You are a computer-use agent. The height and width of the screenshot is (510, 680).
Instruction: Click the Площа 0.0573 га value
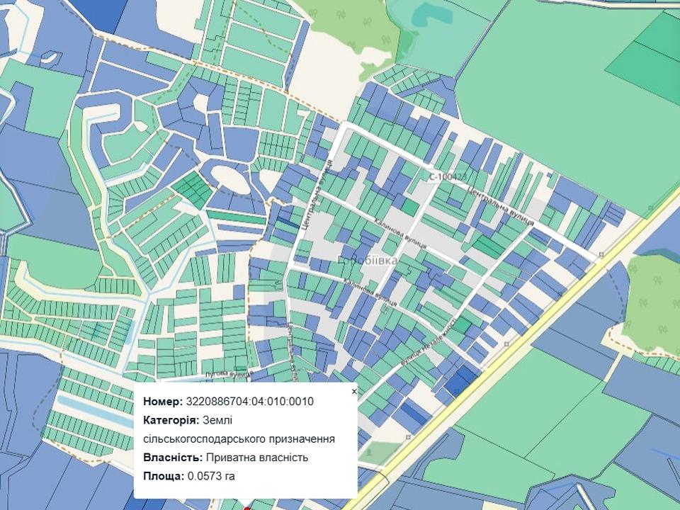(x=210, y=475)
